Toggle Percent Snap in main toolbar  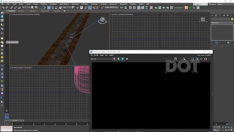(94, 8)
